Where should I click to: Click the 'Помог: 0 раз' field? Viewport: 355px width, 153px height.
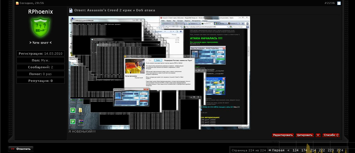click(x=41, y=74)
